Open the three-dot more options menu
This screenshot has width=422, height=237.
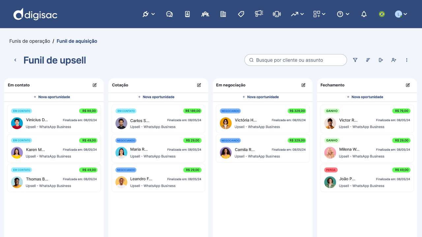407,60
